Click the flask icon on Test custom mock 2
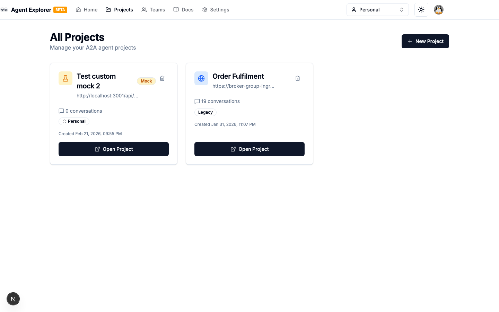Viewport: 499px width, 312px height. (65, 78)
